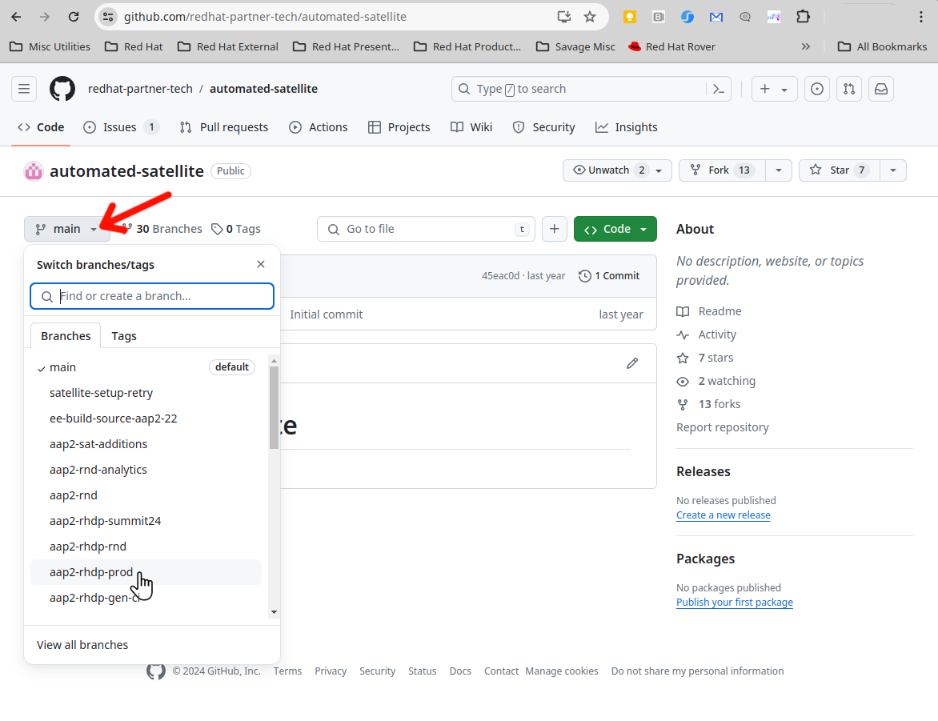
Task: Click the site info icon in address bar
Action: pos(108,17)
